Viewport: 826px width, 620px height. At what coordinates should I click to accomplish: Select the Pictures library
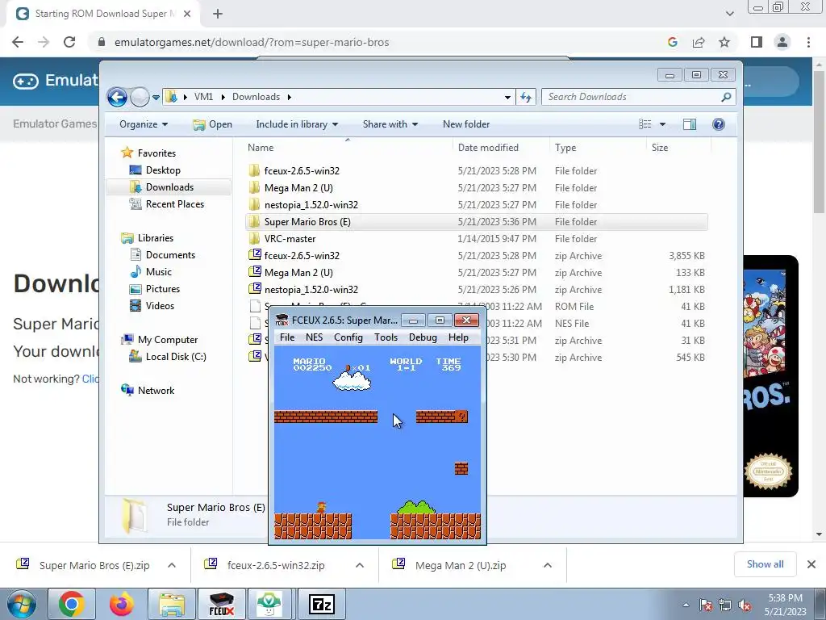[162, 289]
